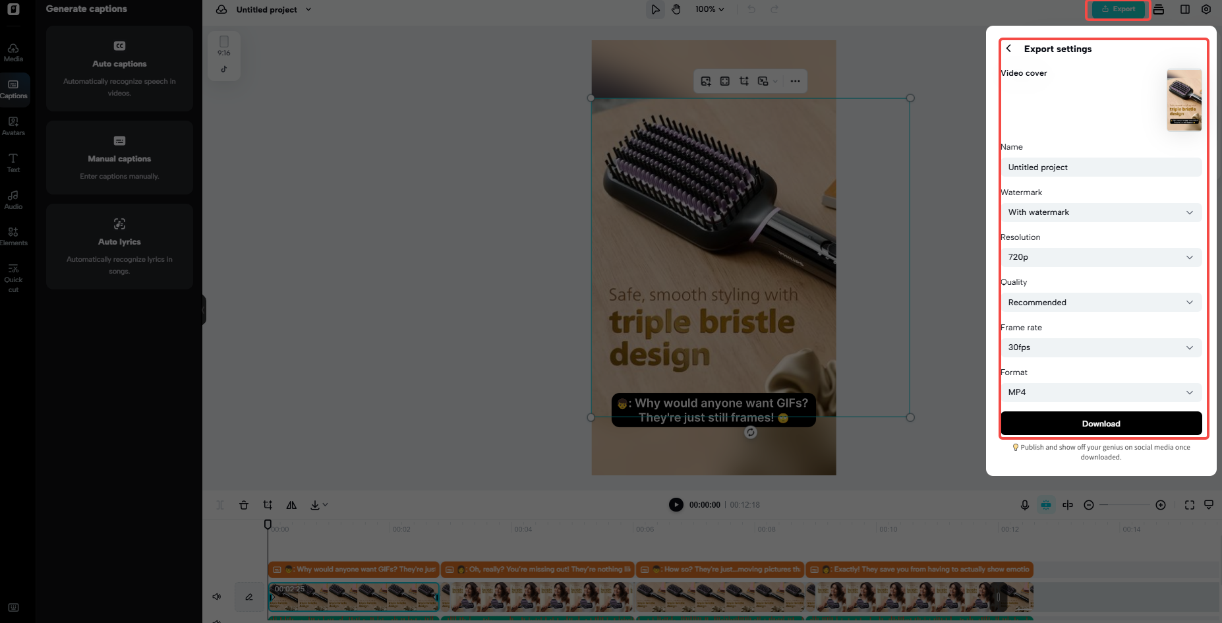Screen dimensions: 1222x623
Task: Expand the Resolution 720p dropdown
Action: [x=1101, y=257]
